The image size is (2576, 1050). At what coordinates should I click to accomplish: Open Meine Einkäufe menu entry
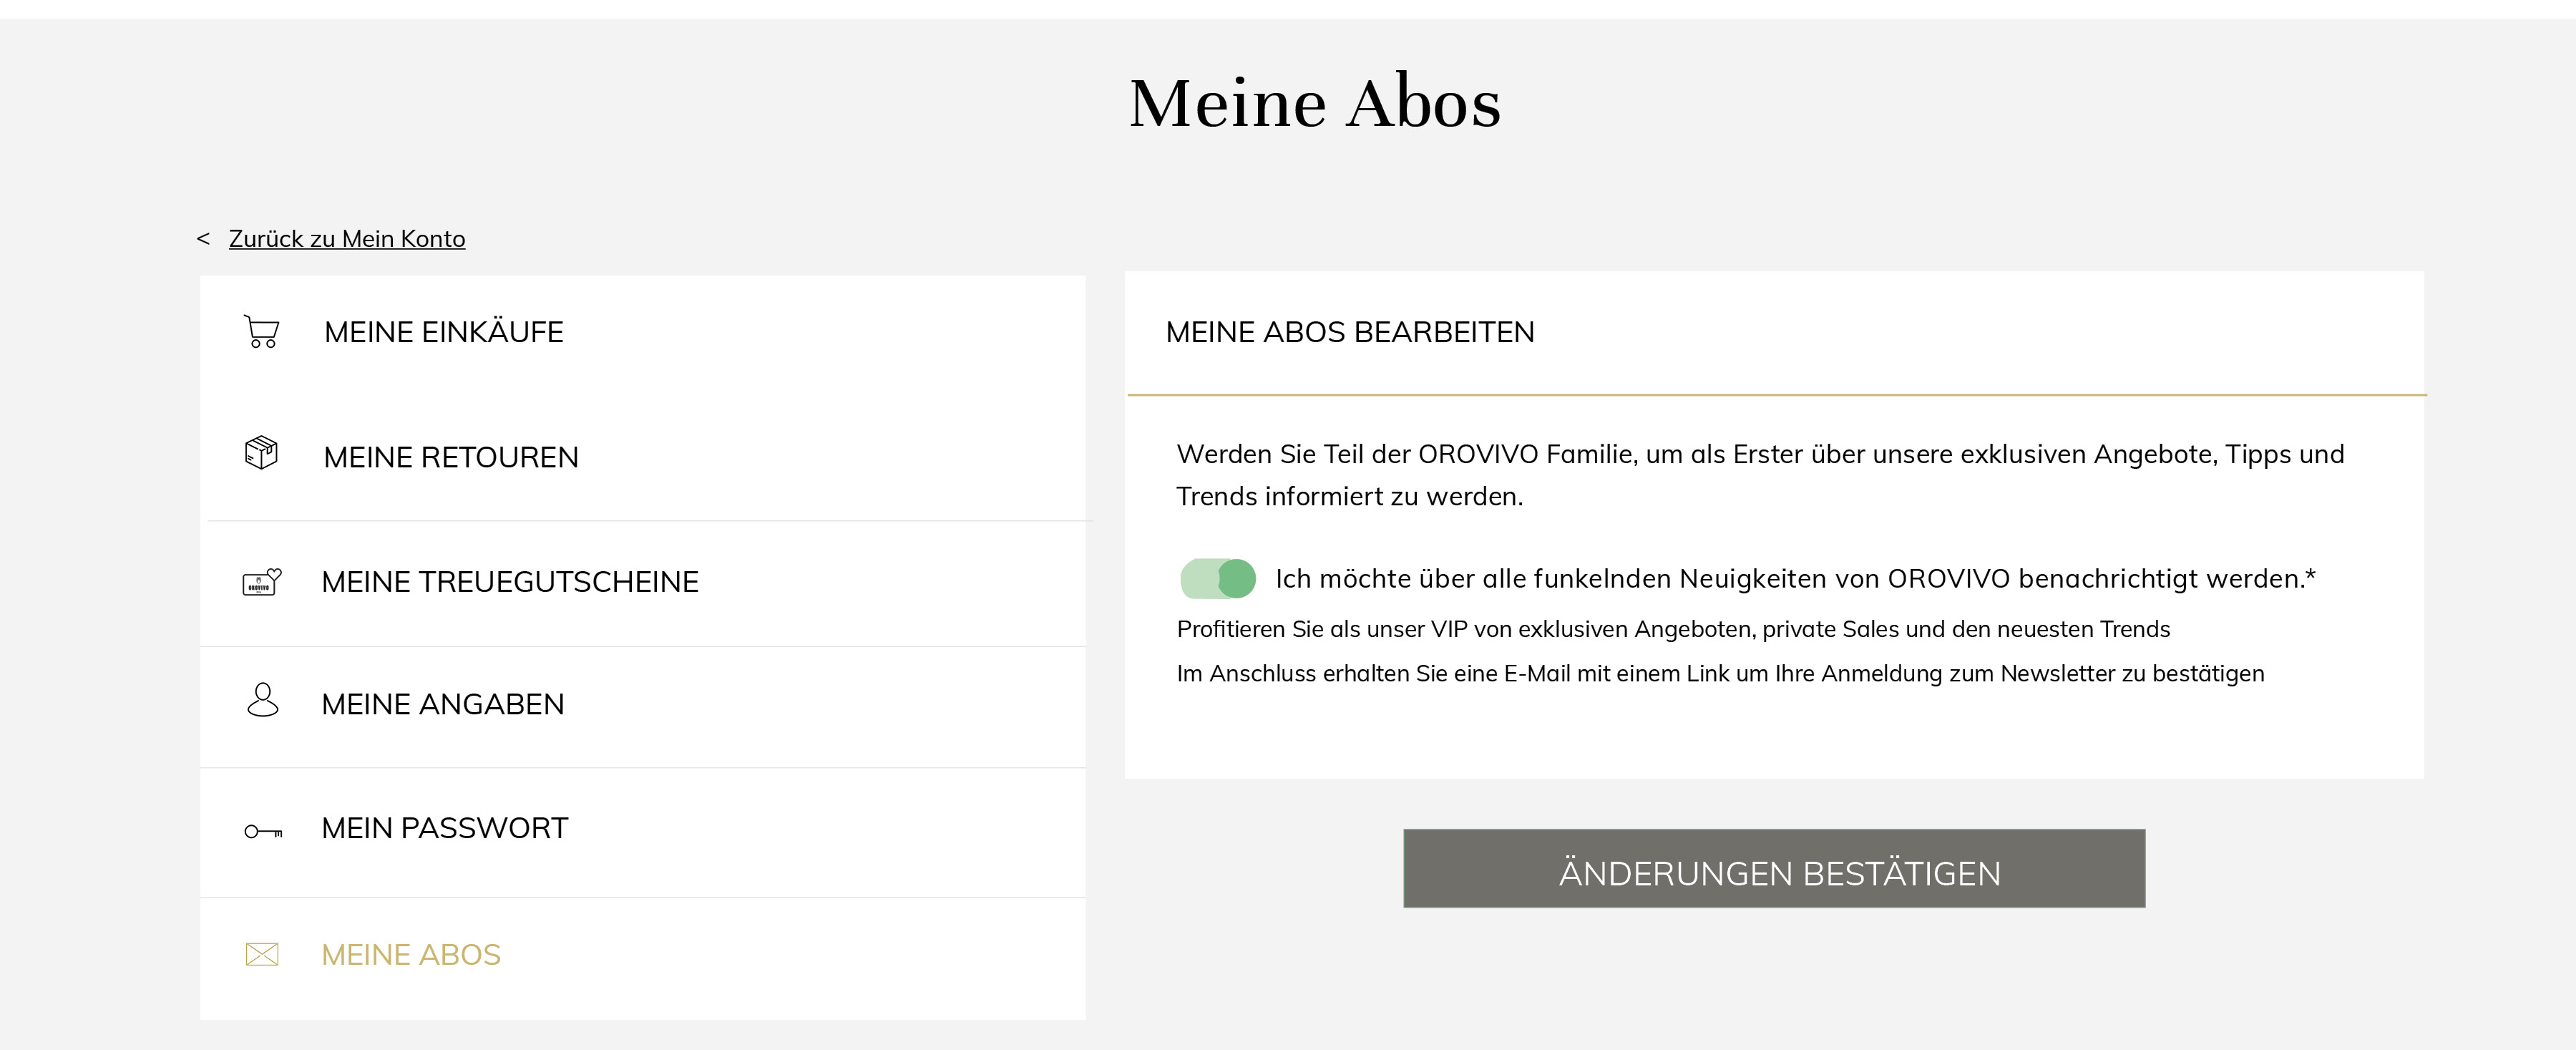[643, 332]
